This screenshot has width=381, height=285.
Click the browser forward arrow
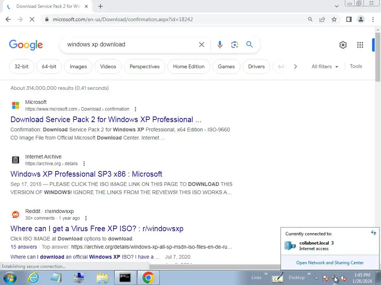(20, 19)
